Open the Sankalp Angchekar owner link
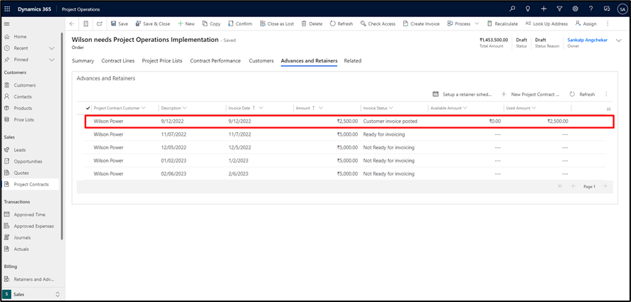Image resolution: width=631 pixels, height=302 pixels. (x=588, y=40)
